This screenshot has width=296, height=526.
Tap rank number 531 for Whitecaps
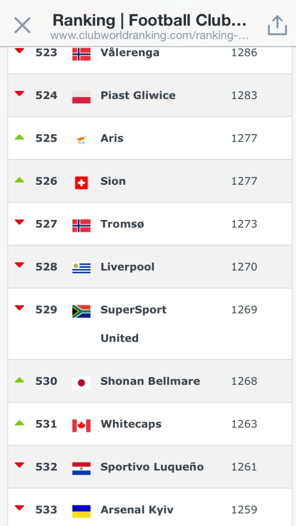(x=46, y=424)
